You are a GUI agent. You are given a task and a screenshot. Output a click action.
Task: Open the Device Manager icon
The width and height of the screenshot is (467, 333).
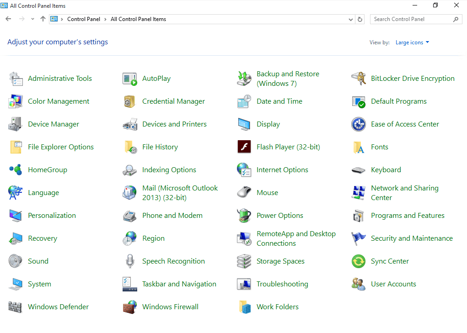16,124
